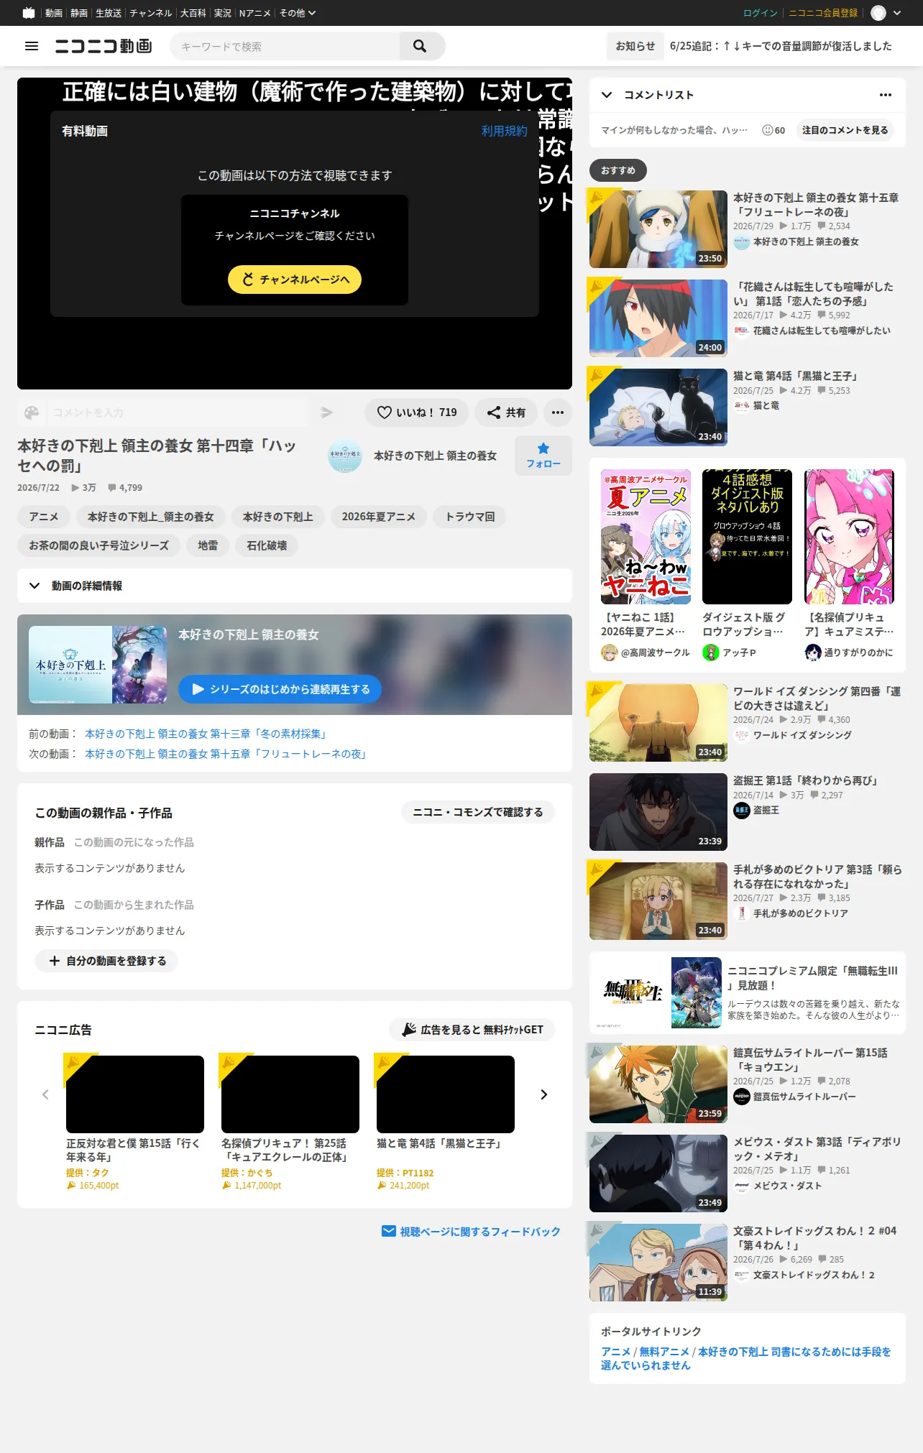Screen dimensions: 923x1453
Task: Focus the keyword search field
Action: pos(285,46)
